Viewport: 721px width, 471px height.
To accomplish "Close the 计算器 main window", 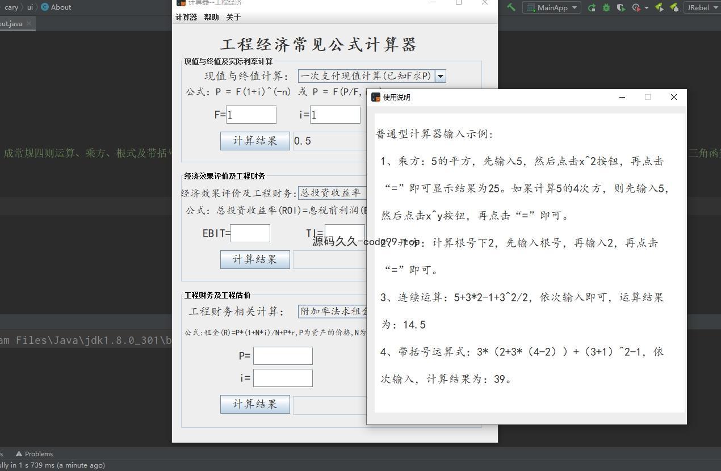I will pyautogui.click(x=484, y=3).
